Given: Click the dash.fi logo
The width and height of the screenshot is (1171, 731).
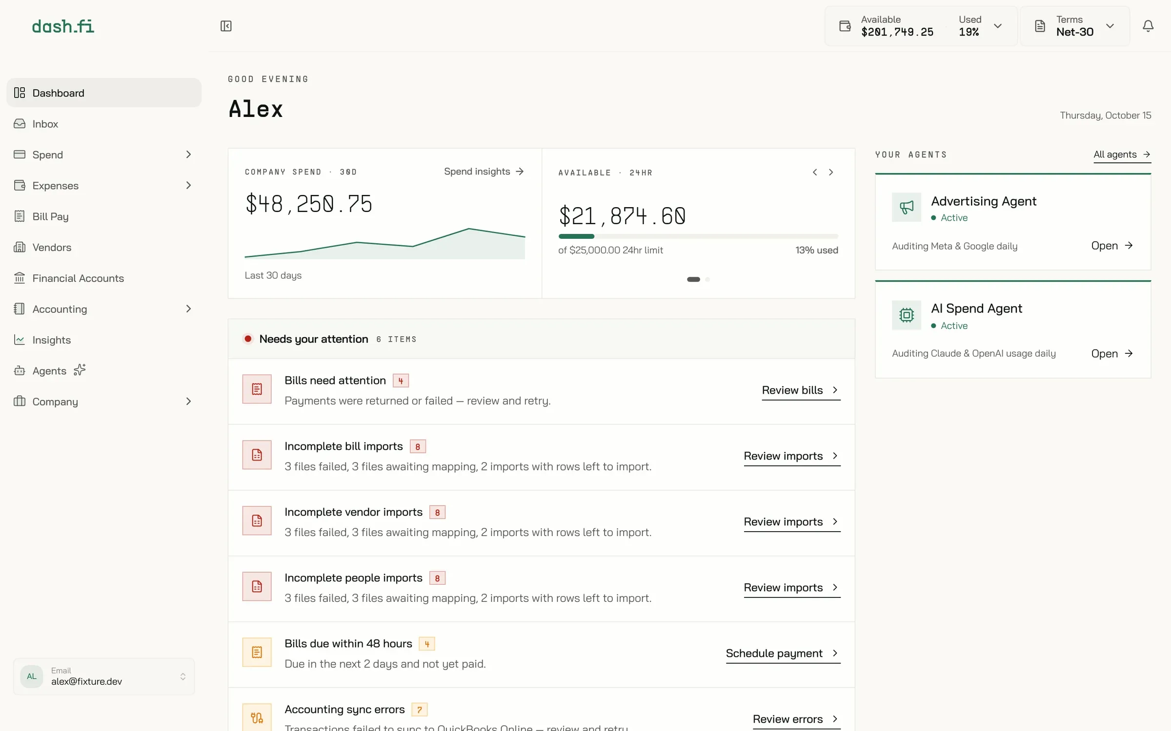Looking at the screenshot, I should tap(63, 26).
